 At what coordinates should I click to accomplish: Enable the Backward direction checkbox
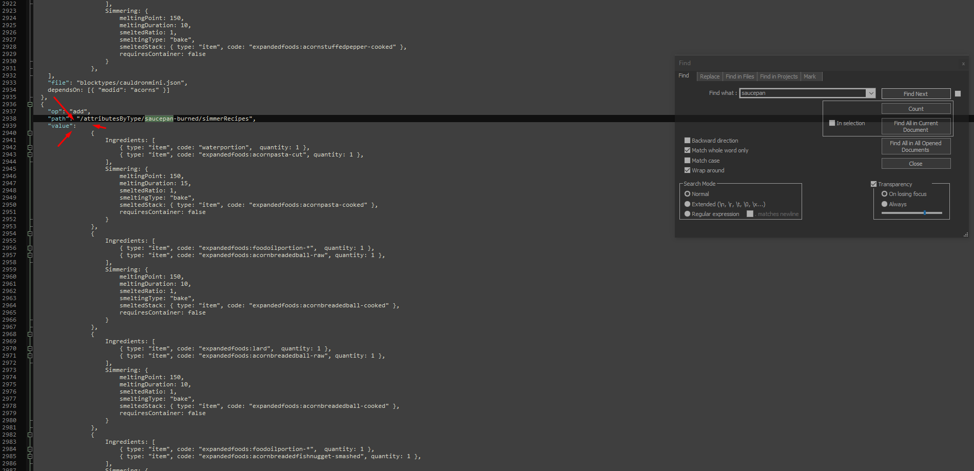tap(687, 141)
